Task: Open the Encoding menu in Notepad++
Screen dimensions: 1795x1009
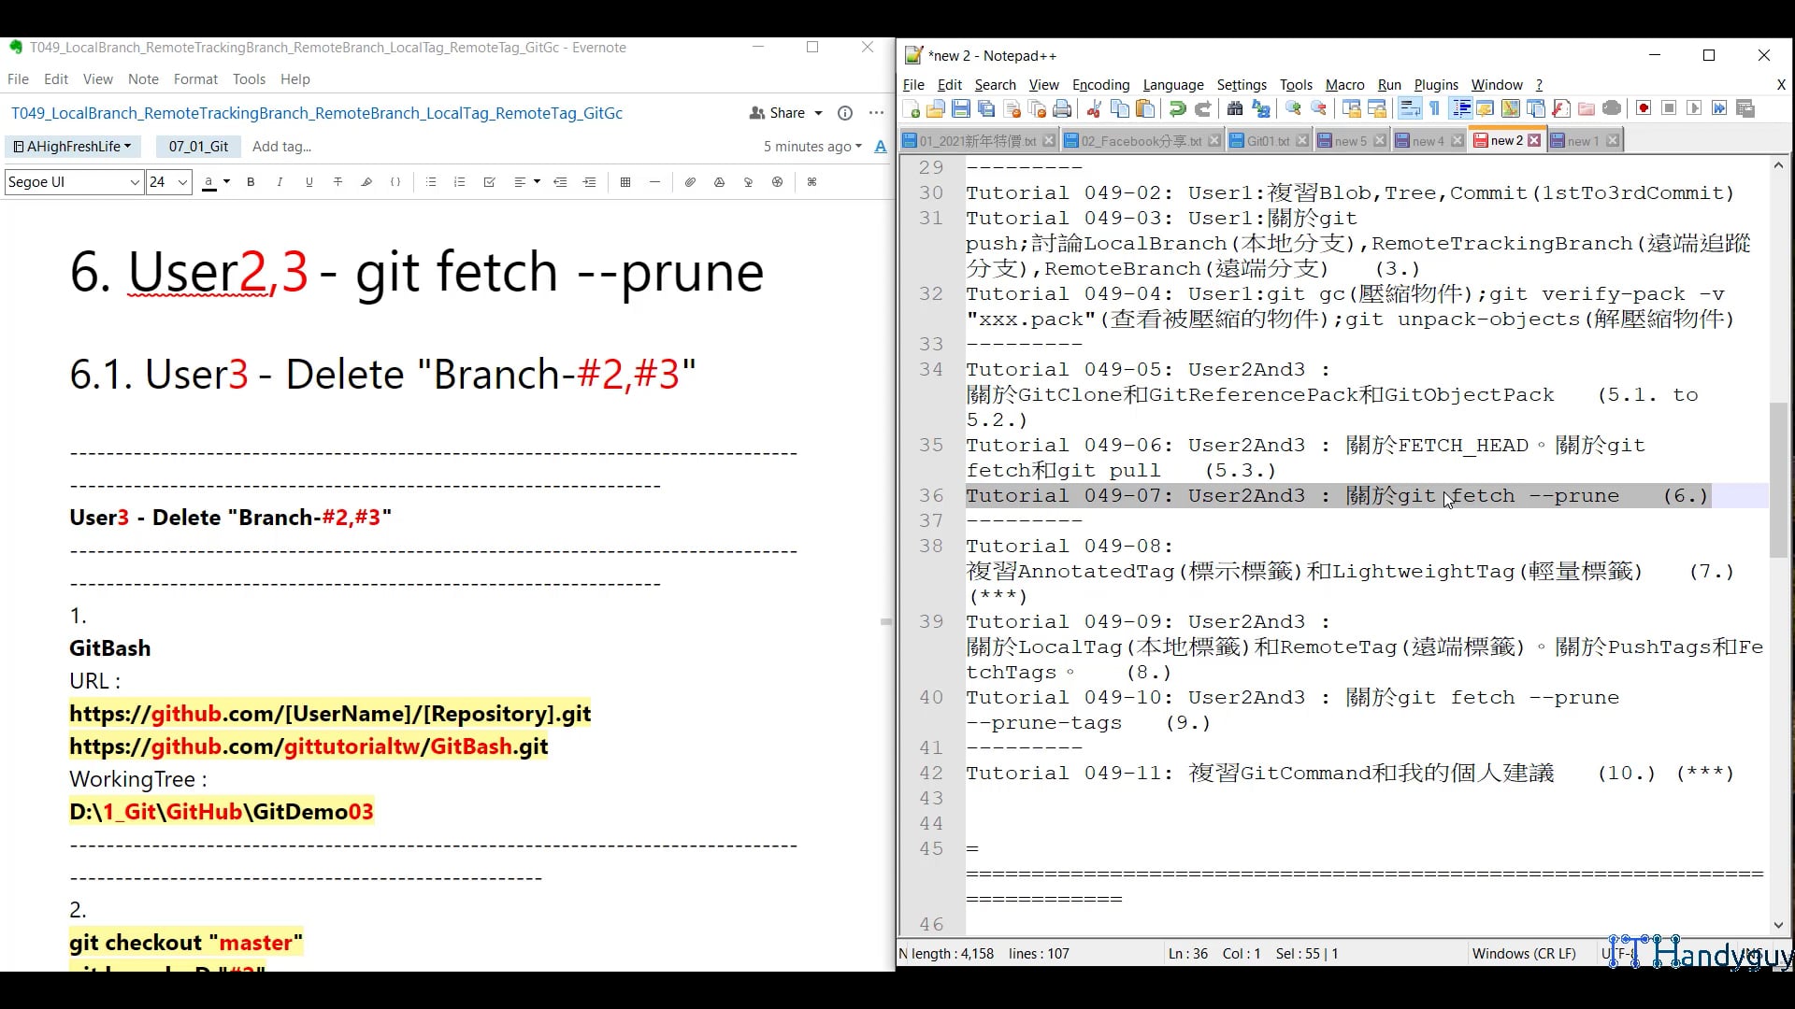Action: tap(1100, 85)
